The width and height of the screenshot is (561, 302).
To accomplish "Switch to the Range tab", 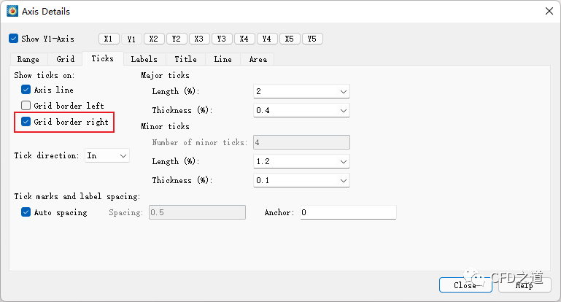I will pos(28,59).
